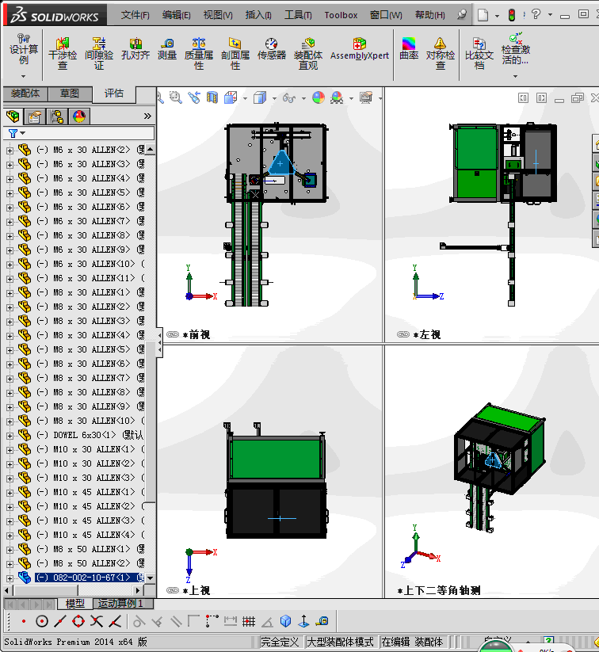Open the Display Style dropdown arrow
Viewport: 599px width, 652px height.
(x=274, y=98)
